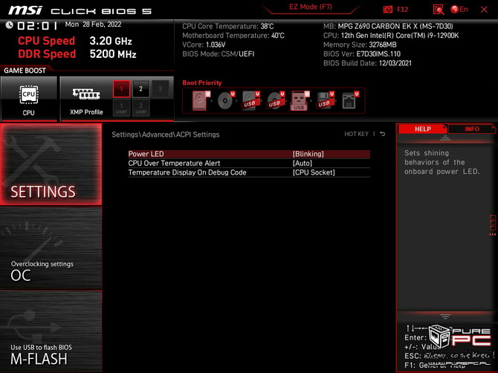Select the CPU Over Temperature Alert row
498x373 pixels.
coord(249,163)
